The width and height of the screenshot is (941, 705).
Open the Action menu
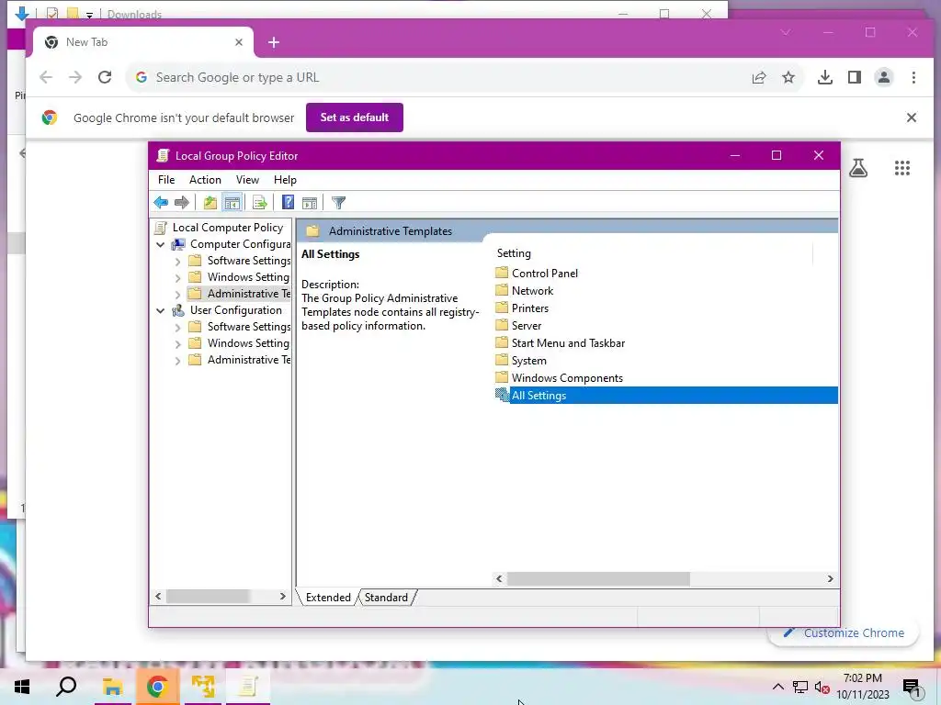coord(205,180)
